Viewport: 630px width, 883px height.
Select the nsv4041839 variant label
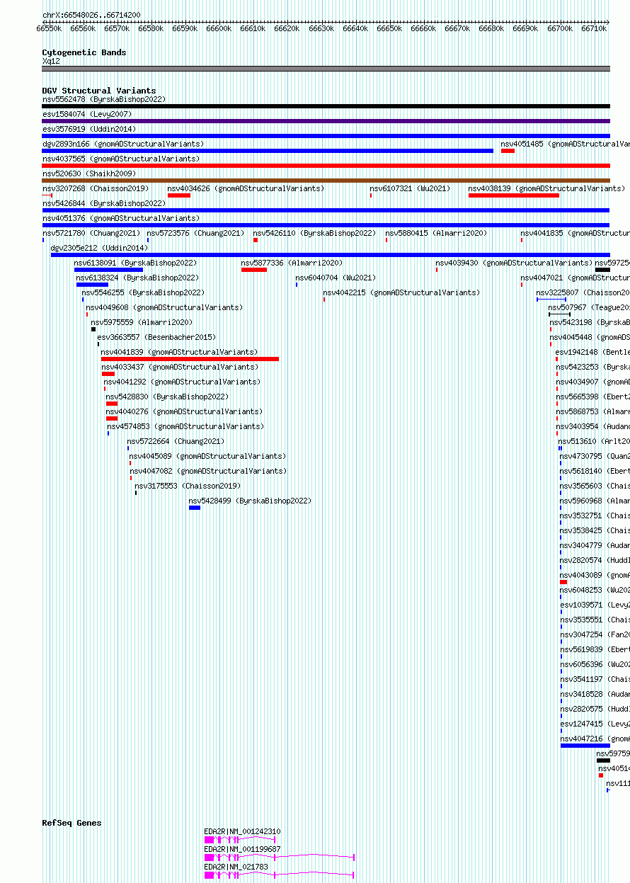(179, 352)
